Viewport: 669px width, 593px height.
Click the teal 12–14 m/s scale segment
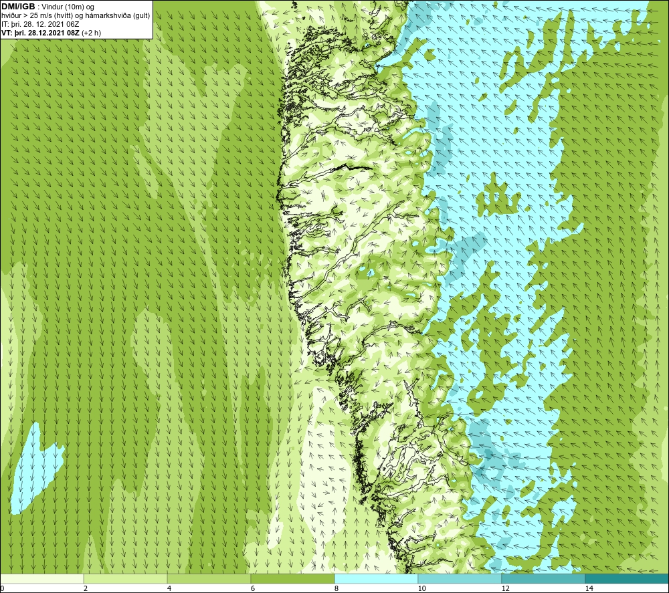(543, 579)
